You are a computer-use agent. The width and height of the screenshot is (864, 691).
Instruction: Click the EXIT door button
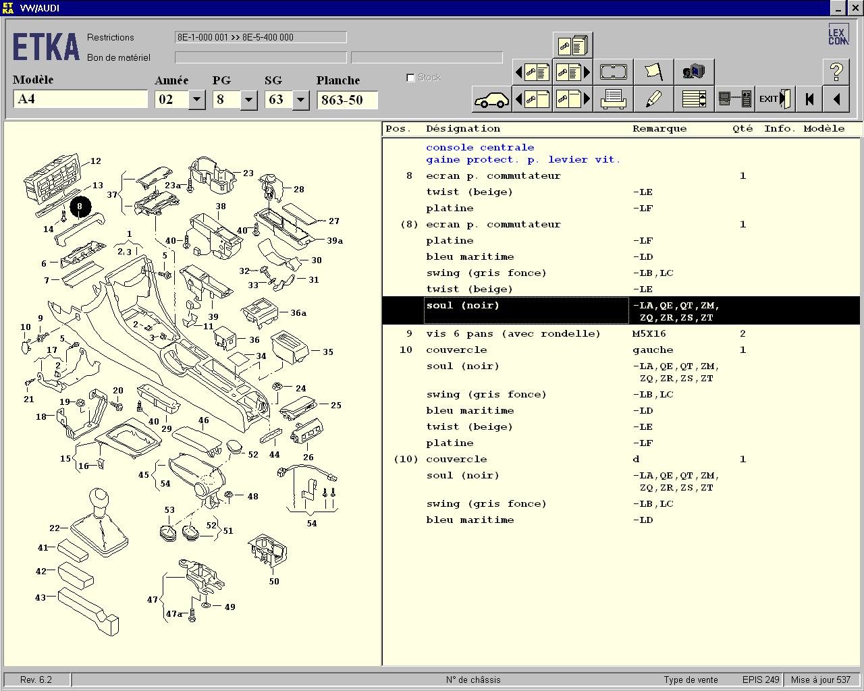[x=774, y=100]
